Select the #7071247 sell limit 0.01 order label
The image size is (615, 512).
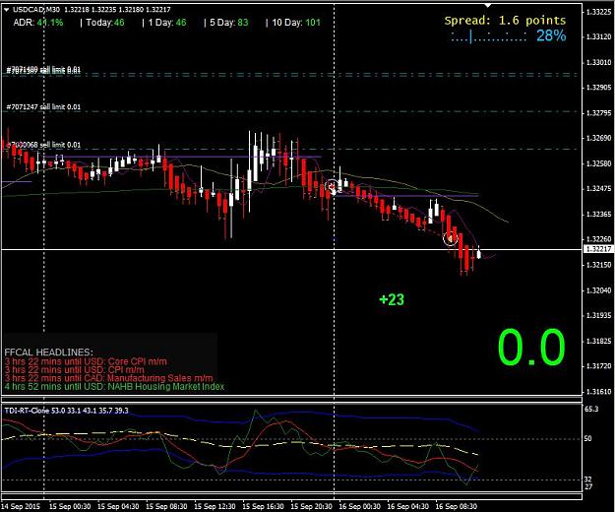point(43,106)
